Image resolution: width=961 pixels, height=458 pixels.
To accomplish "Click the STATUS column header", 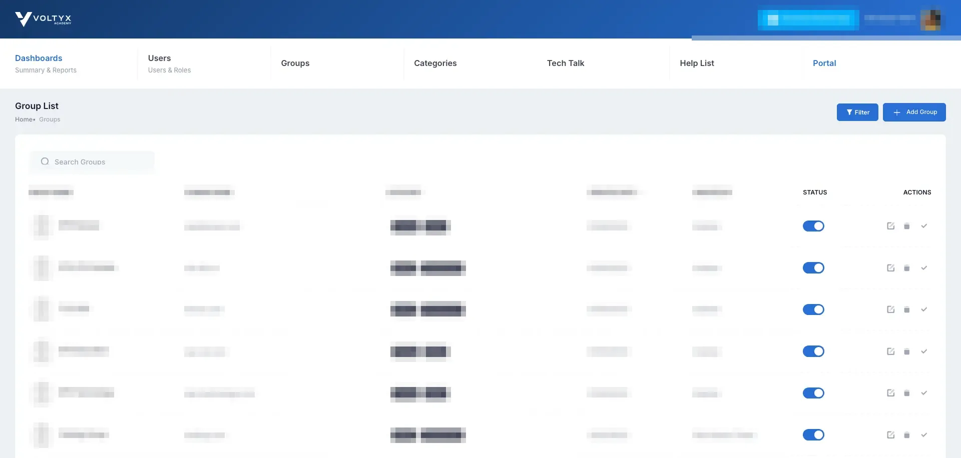I will (x=815, y=192).
